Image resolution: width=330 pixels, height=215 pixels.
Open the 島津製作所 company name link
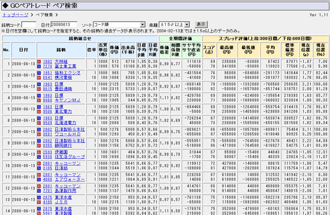(x=65, y=191)
